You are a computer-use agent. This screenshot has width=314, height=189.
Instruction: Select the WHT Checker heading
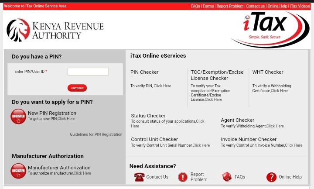coord(268,72)
